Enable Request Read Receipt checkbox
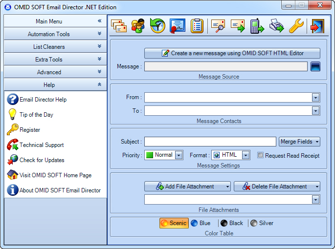The image size is (335, 249). tap(260, 155)
